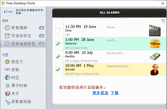
Task: Select 仅活动状态 active alarms filter
Action: coord(23,36)
